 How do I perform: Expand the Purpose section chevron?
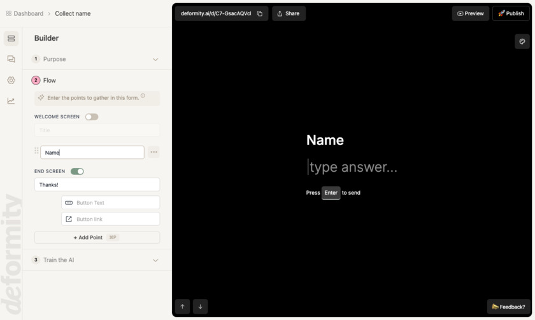click(x=155, y=59)
